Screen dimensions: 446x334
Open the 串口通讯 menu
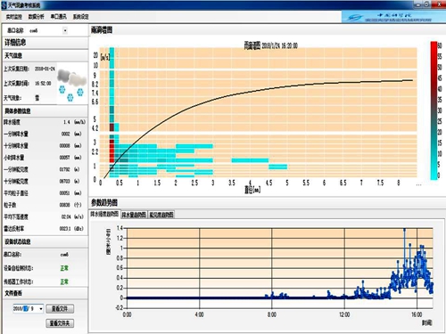59,17
